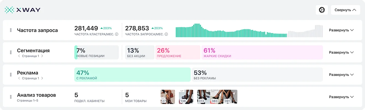365x110 pixels.
Task: Open settings via the gear icon
Action: (x=322, y=10)
